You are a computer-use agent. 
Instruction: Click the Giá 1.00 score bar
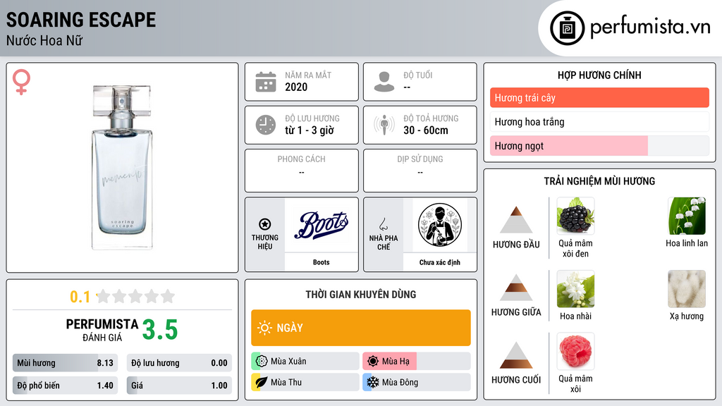point(179,386)
